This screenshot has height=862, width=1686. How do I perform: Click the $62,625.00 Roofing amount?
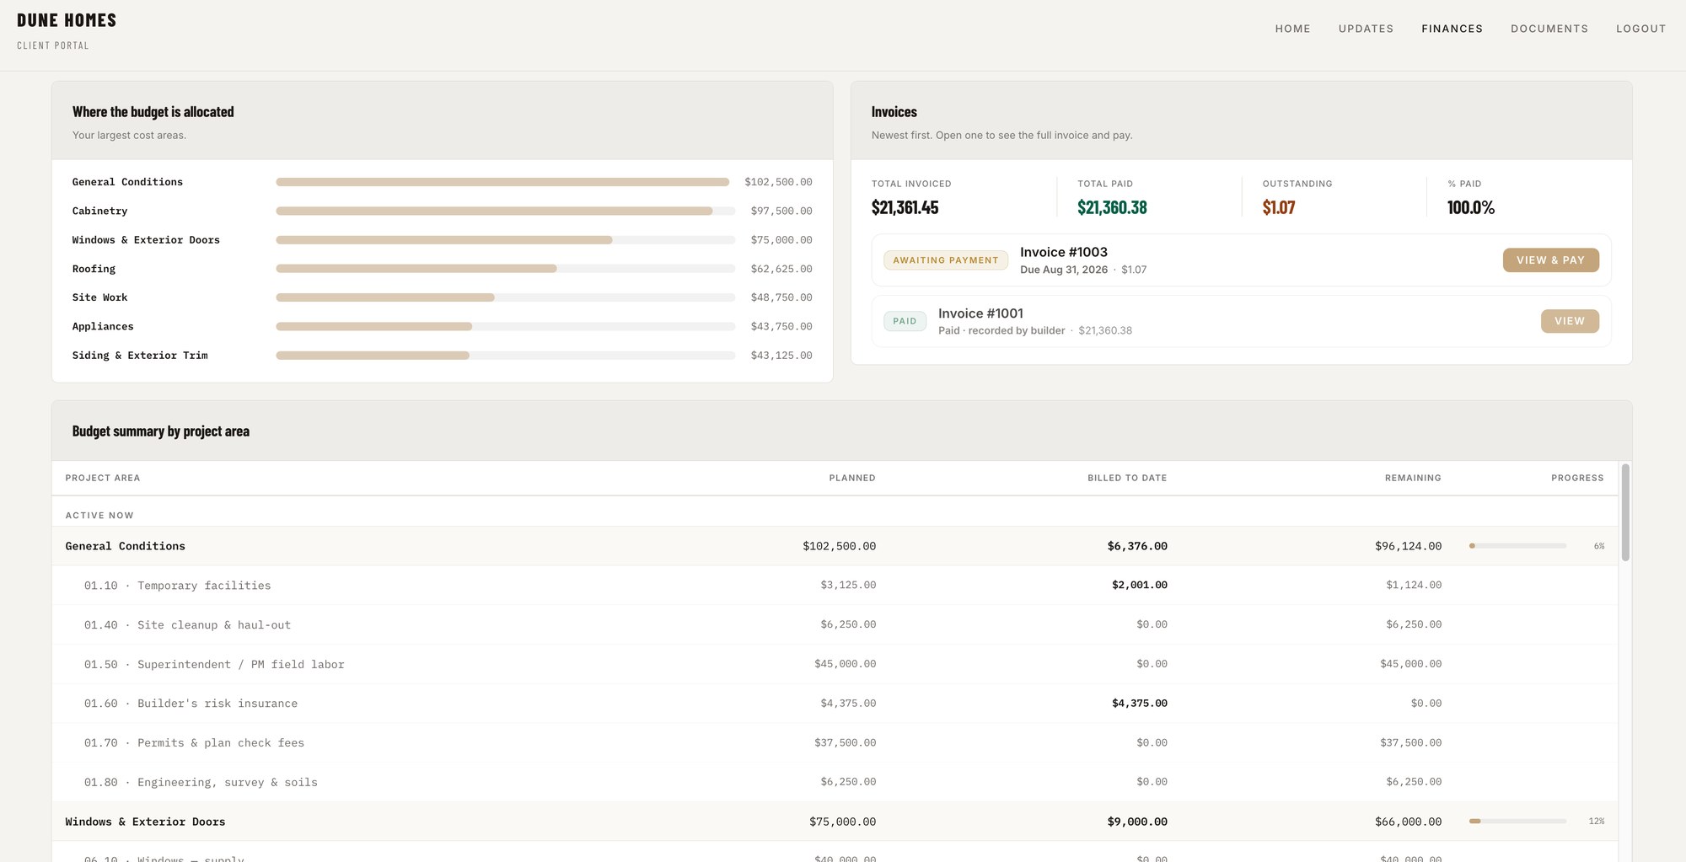tap(781, 269)
